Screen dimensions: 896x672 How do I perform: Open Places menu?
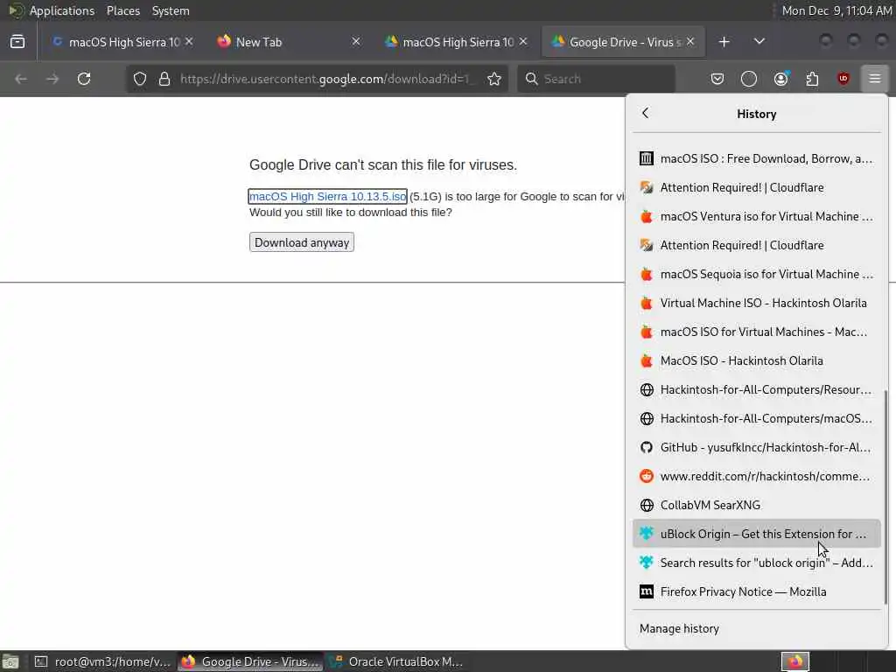click(x=122, y=10)
